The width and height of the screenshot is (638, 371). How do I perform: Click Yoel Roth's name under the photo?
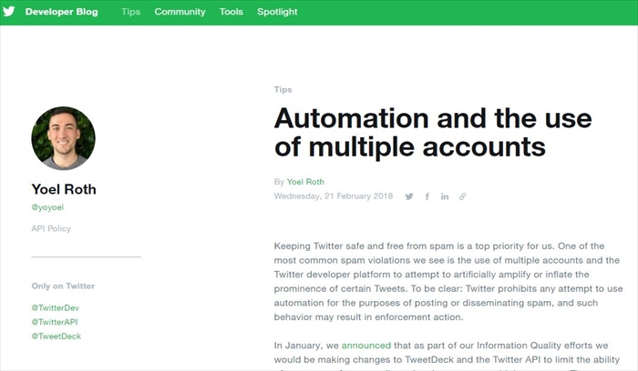tap(65, 190)
